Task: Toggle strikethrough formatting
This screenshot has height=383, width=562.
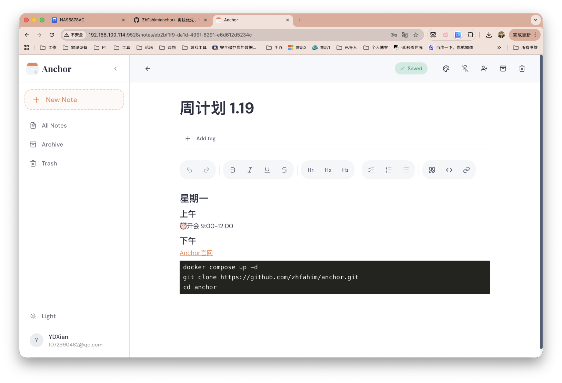Action: [x=284, y=170]
